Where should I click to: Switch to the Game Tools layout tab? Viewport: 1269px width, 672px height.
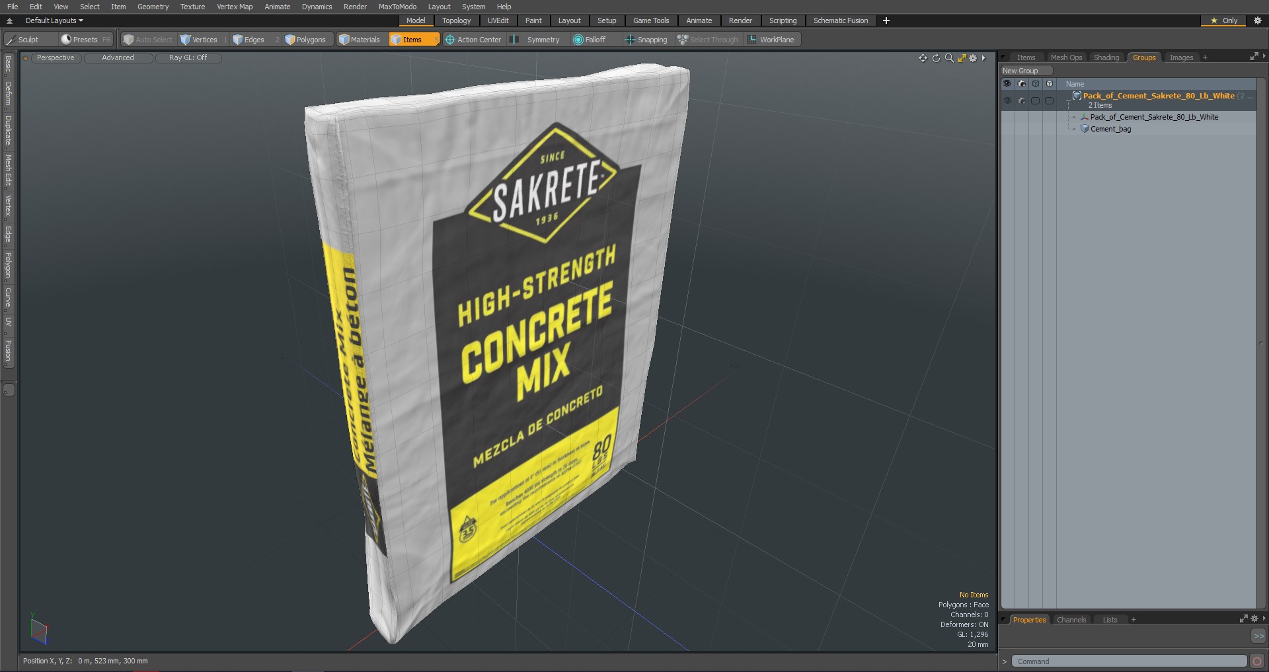651,20
